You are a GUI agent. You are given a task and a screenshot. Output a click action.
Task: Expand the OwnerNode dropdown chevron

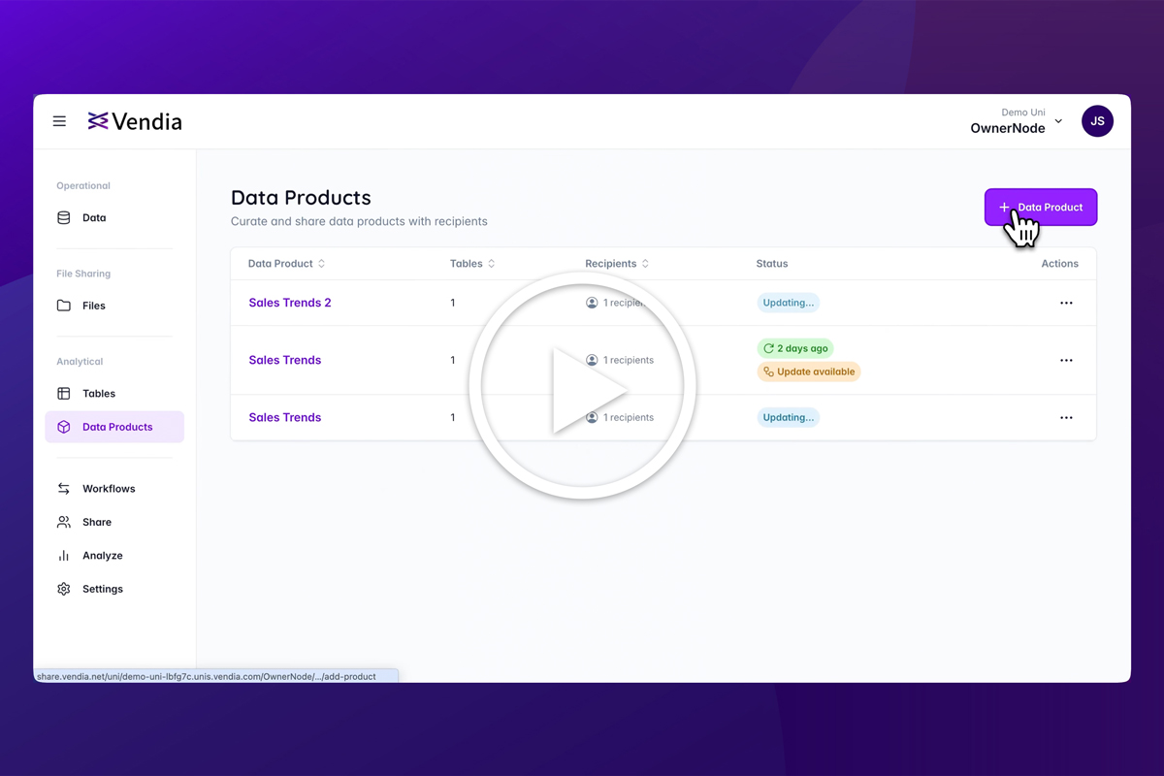point(1058,121)
